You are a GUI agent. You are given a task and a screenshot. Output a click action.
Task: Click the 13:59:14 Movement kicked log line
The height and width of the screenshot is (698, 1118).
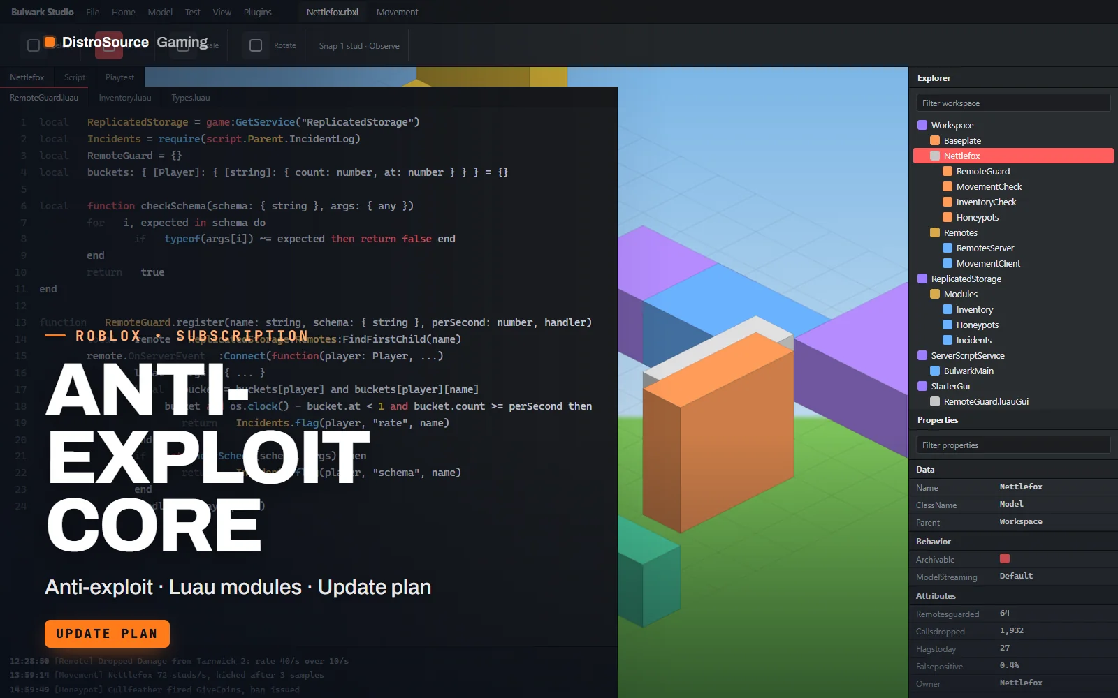[x=166, y=675]
